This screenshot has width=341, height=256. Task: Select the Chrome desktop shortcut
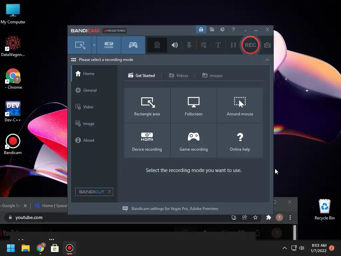(x=13, y=79)
